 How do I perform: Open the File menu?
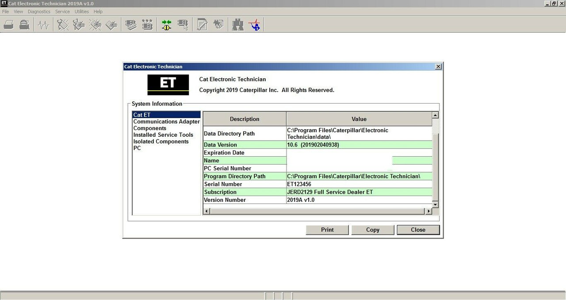tap(5, 12)
